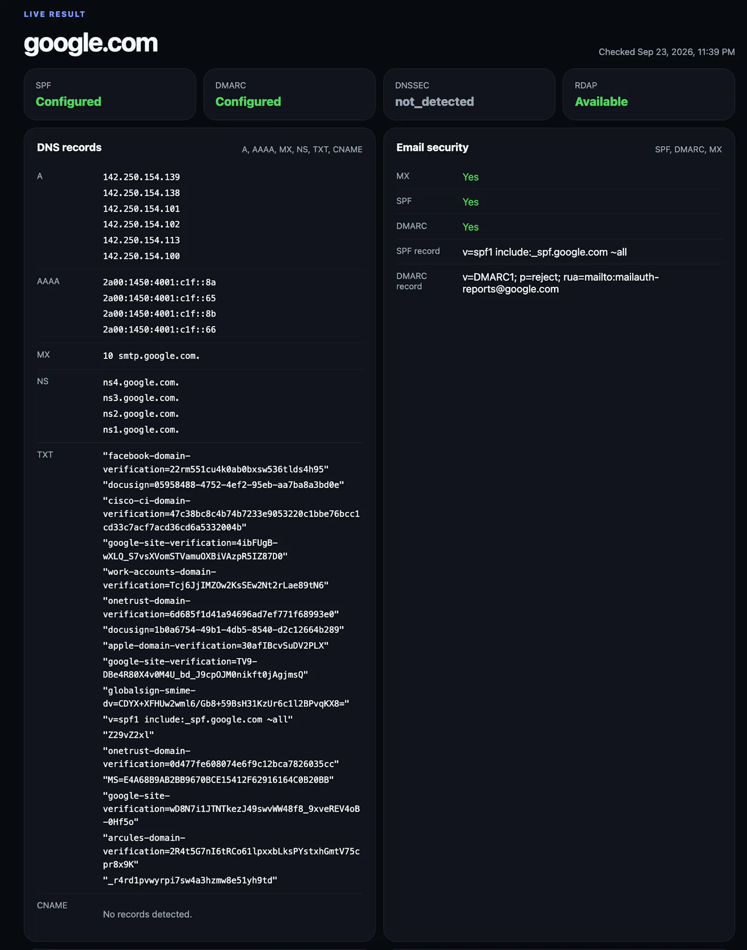
Task: Click the "Z29vZ2xl" TXT record
Action: (128, 735)
